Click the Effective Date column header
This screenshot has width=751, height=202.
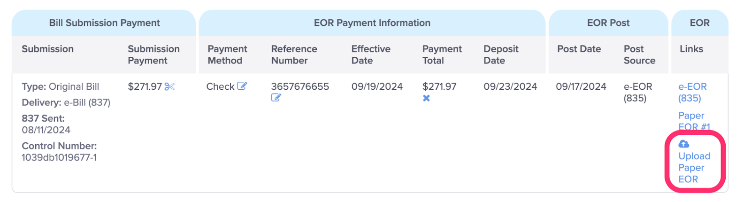[371, 54]
